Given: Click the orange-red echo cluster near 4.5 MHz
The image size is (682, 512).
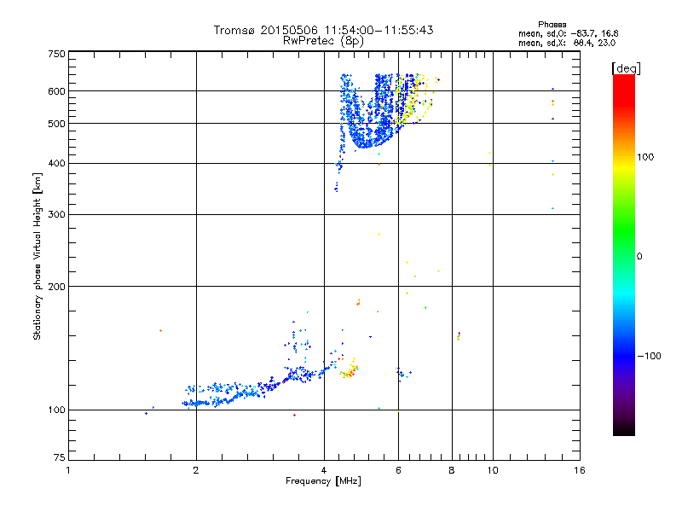Looking at the screenshot, I should (x=350, y=370).
